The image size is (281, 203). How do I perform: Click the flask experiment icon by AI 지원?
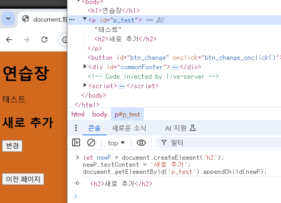point(193,128)
